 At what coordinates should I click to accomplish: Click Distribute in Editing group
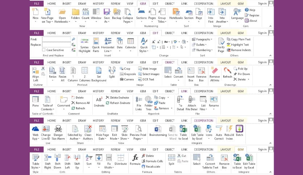(121, 160)
